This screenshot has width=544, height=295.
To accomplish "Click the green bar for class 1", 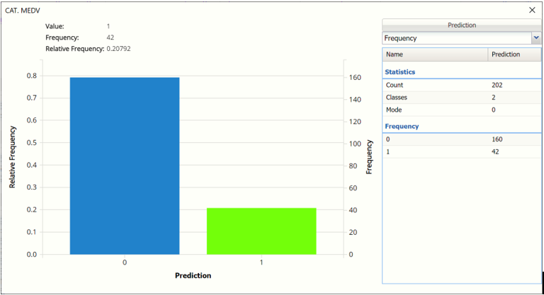I will pyautogui.click(x=261, y=231).
